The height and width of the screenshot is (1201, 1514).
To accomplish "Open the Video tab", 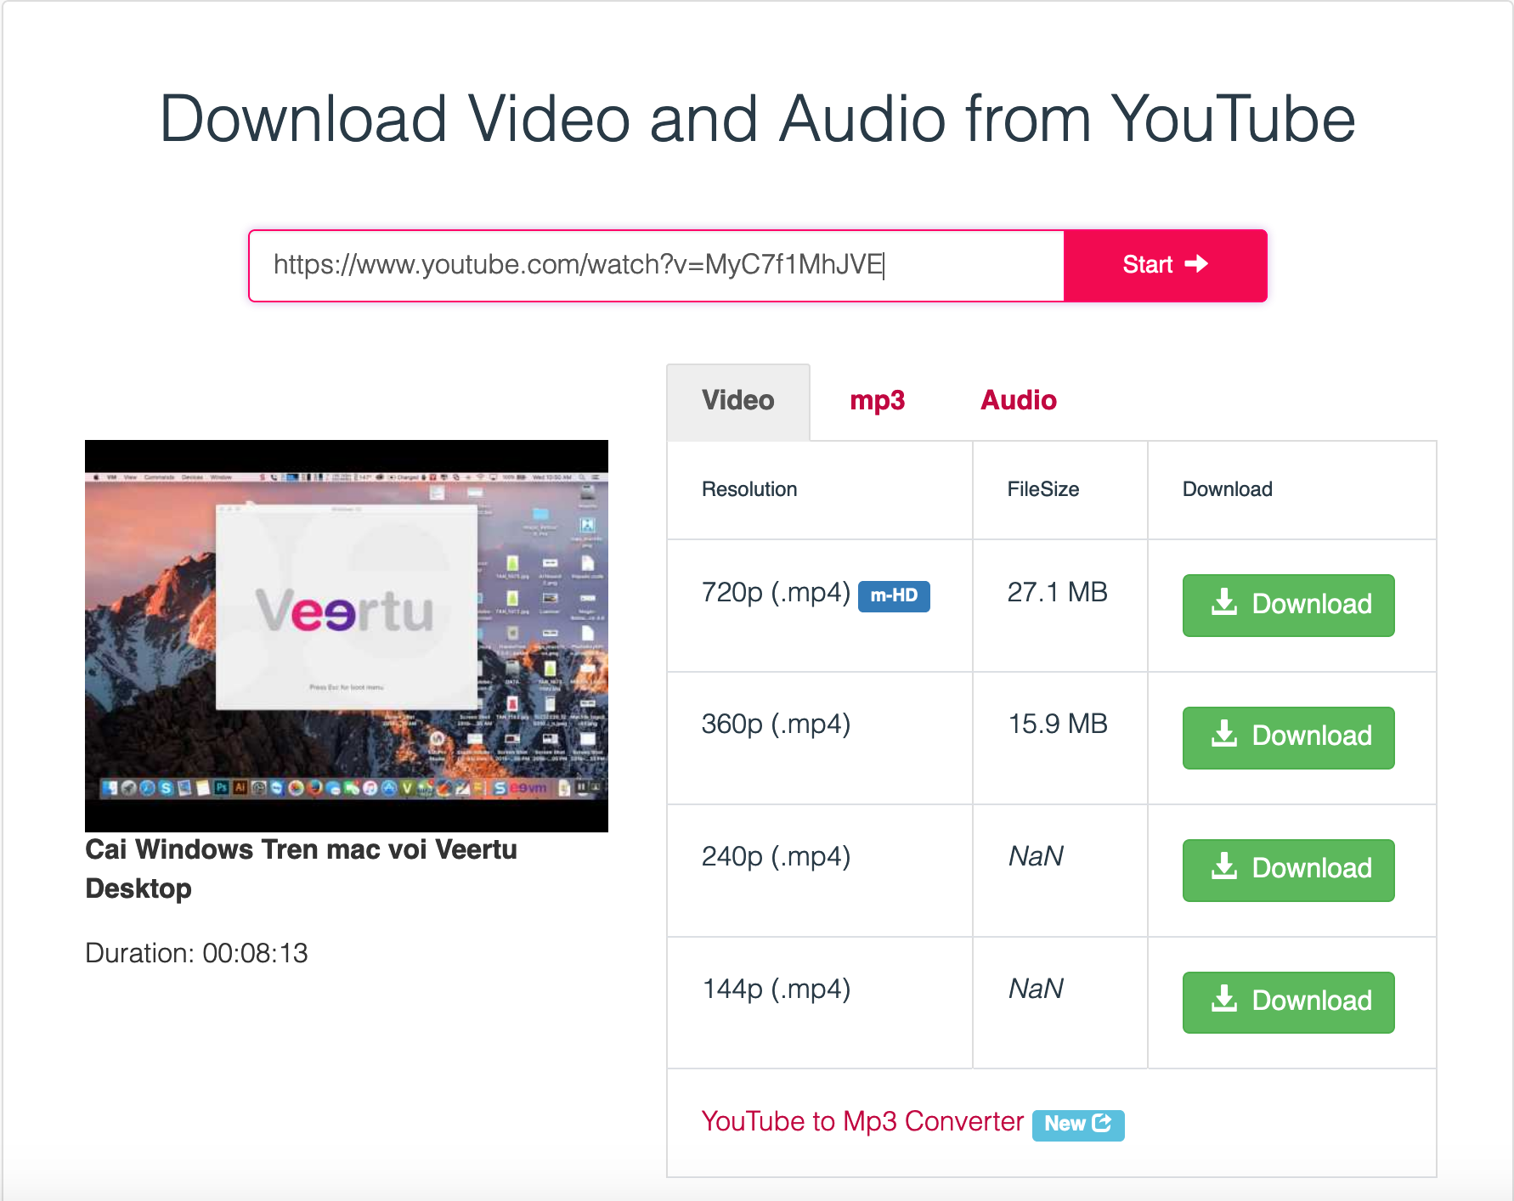I will point(737,400).
